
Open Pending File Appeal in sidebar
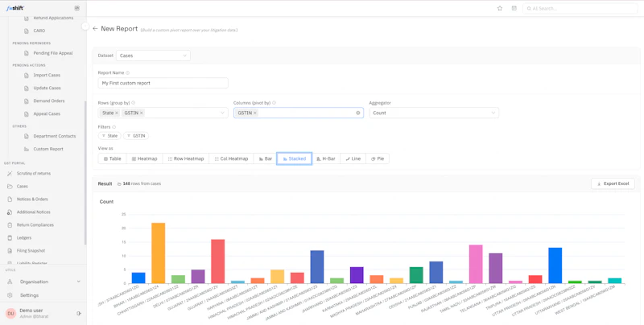[53, 53]
